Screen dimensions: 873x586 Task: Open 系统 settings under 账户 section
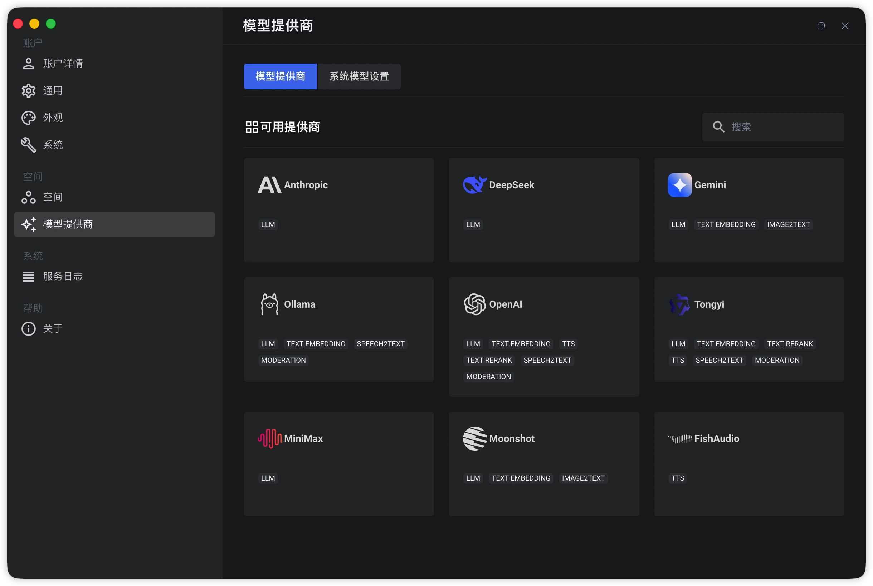point(114,145)
